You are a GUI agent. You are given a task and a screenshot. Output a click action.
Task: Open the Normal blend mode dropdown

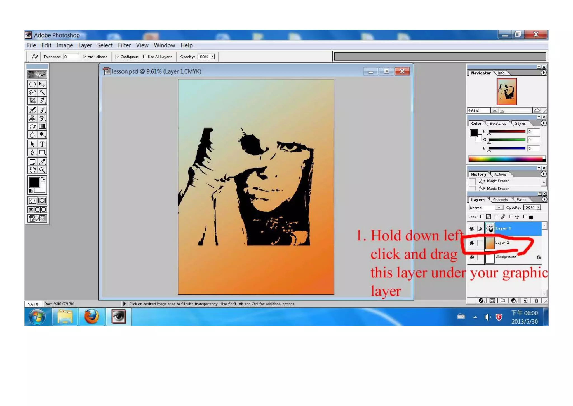click(x=486, y=208)
